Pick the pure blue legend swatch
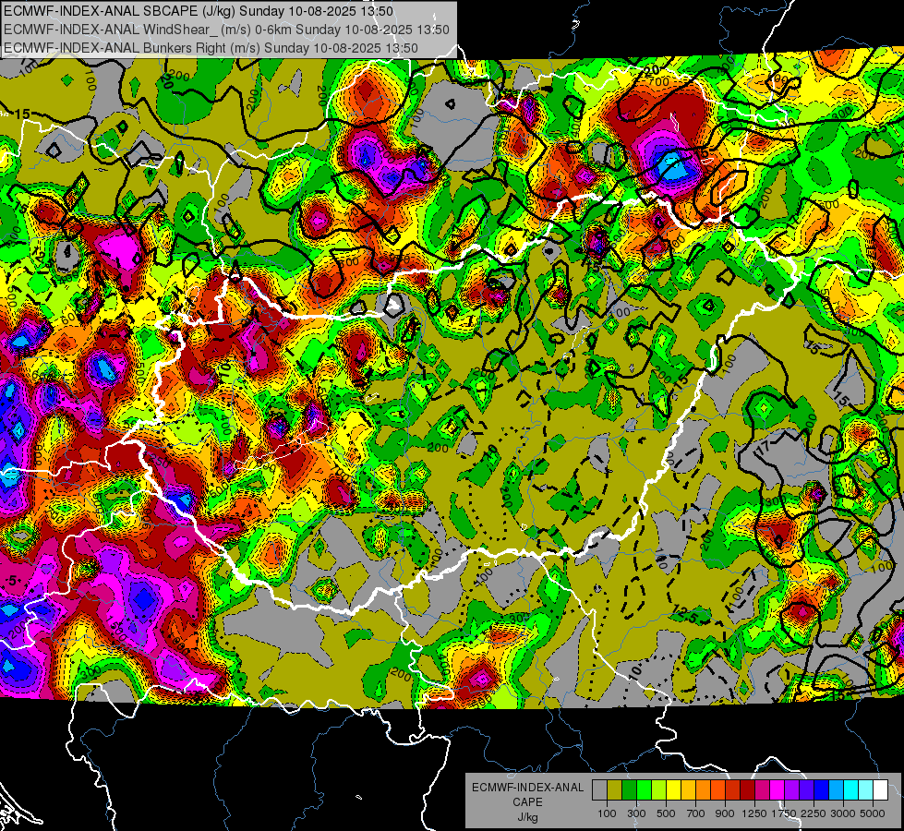904x831 pixels. 822,790
